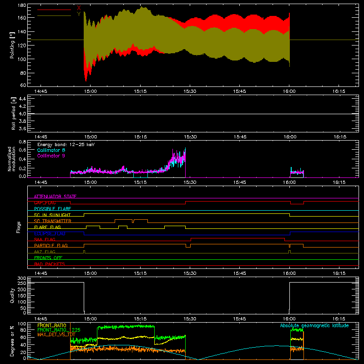Click the POSSIBLE_FLARE flag label
Screen dimensions: 364x364
(x=52, y=209)
